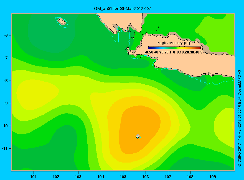Click the orange high-anomaly region centre

[x=139, y=129]
